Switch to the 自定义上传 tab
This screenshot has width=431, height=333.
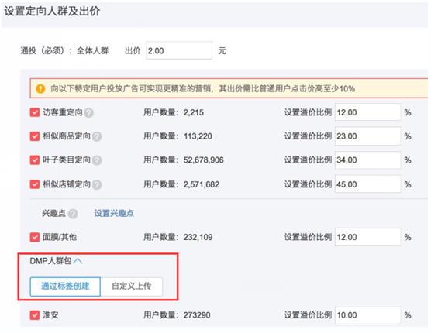click(131, 287)
